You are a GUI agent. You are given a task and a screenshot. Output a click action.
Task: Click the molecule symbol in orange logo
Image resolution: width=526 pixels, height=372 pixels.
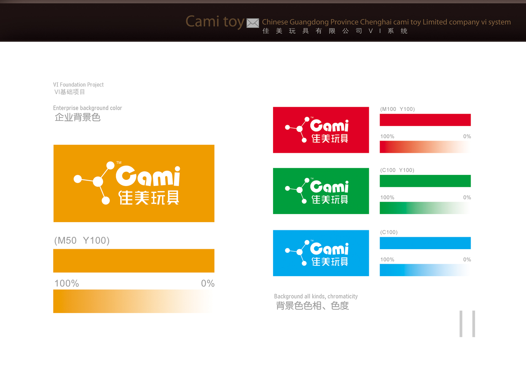tap(94, 183)
